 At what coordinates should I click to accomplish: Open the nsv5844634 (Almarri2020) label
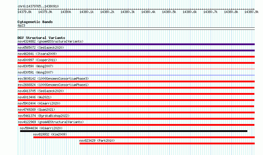pyautogui.click(x=41, y=128)
